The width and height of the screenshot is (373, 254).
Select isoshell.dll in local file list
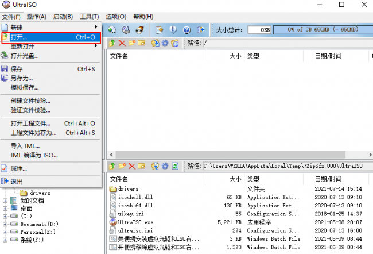pyautogui.click(x=135, y=197)
